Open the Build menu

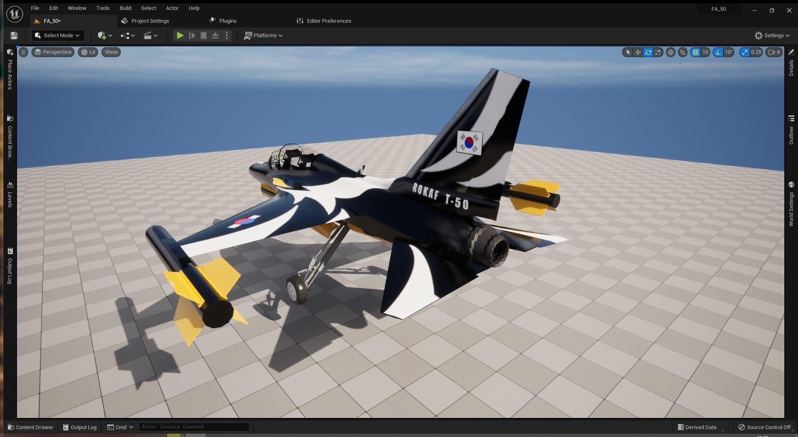tap(125, 8)
